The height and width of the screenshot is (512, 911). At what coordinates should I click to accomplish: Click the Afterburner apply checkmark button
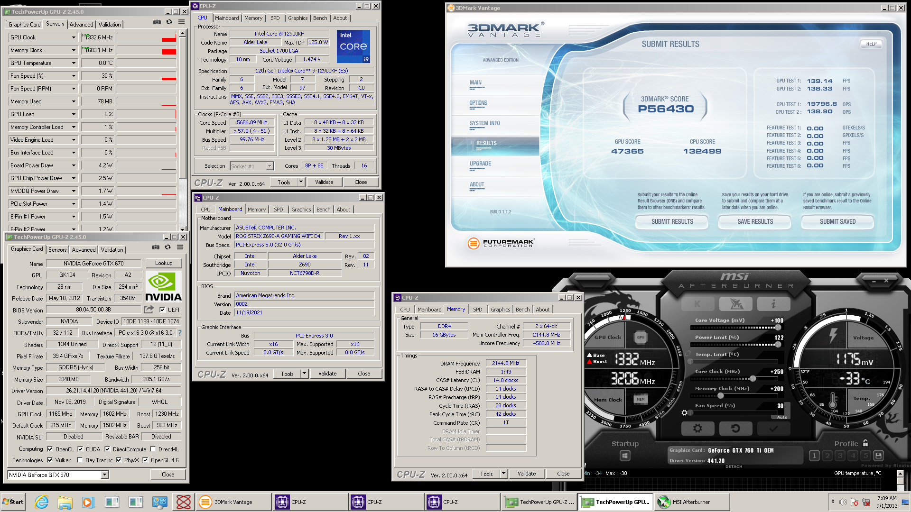pyautogui.click(x=773, y=429)
